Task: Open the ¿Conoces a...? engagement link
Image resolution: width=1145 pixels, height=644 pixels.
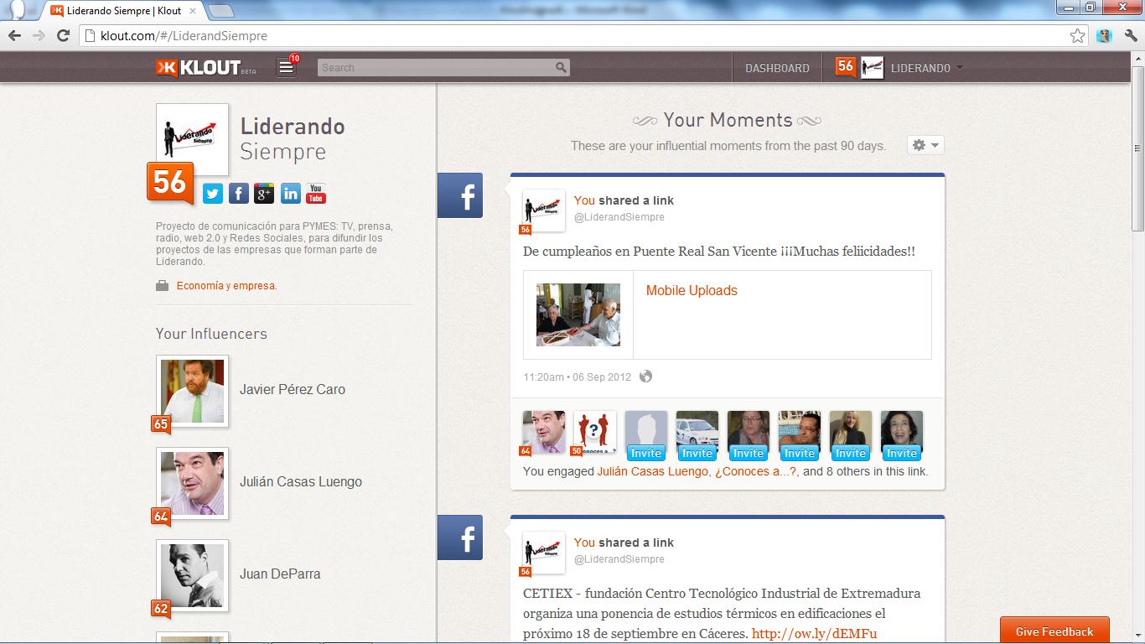Action: pyautogui.click(x=755, y=471)
